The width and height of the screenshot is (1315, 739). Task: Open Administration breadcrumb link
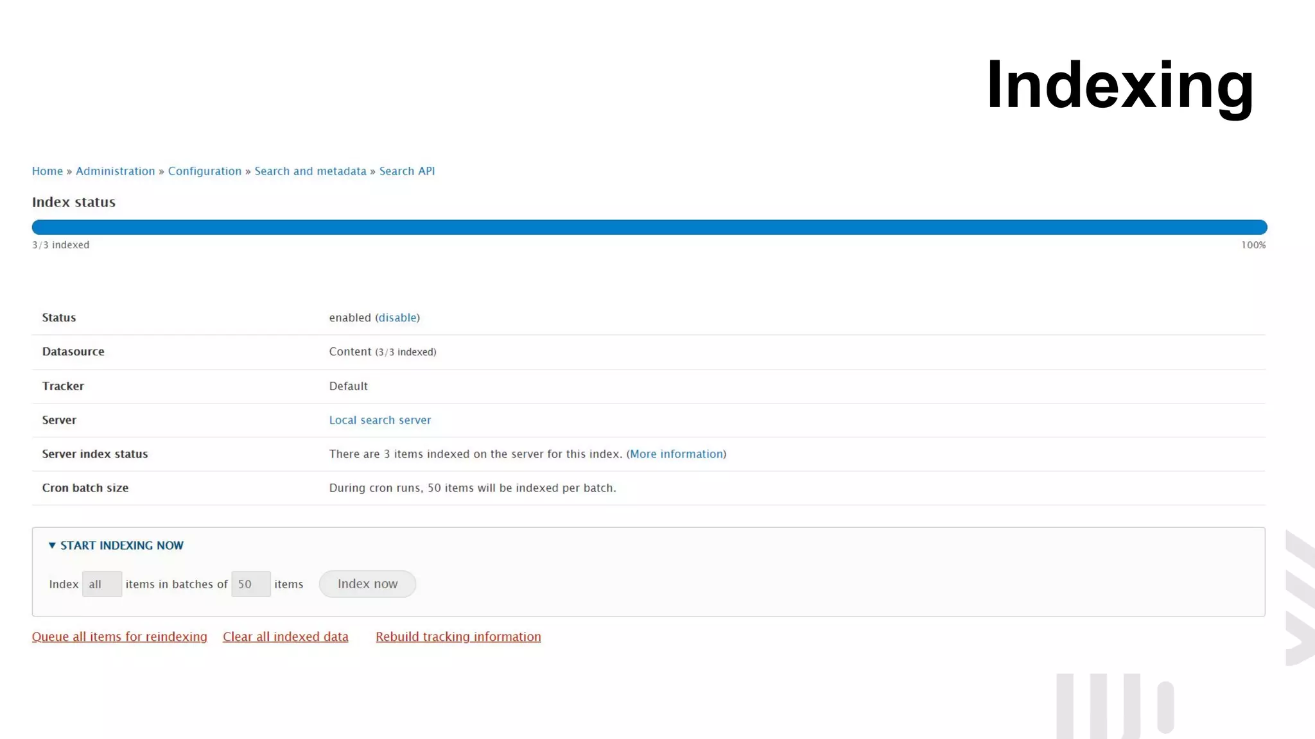pos(116,171)
